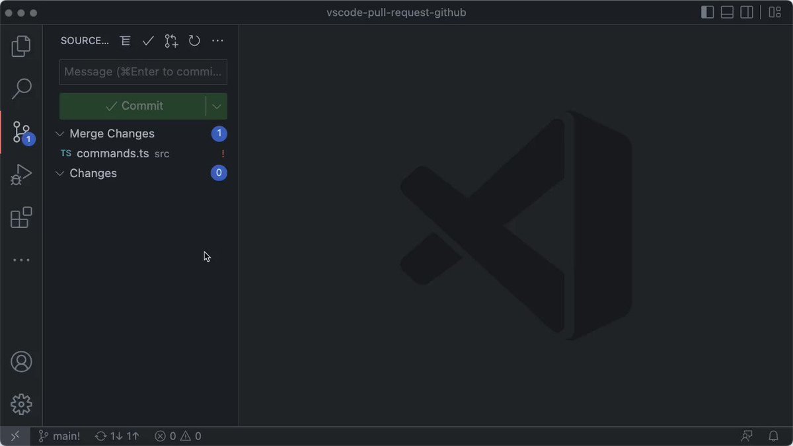Refresh source control with circular arrow icon

[194, 41]
